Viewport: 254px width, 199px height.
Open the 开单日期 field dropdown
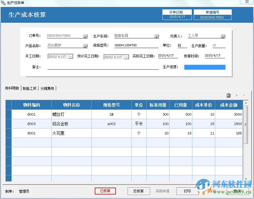[177, 16]
